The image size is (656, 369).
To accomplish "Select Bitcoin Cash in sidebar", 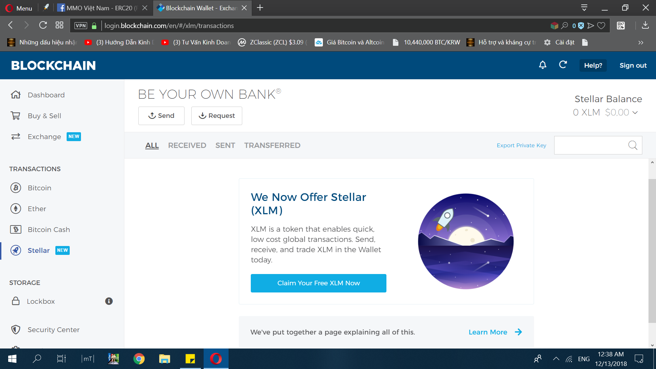I will [49, 230].
